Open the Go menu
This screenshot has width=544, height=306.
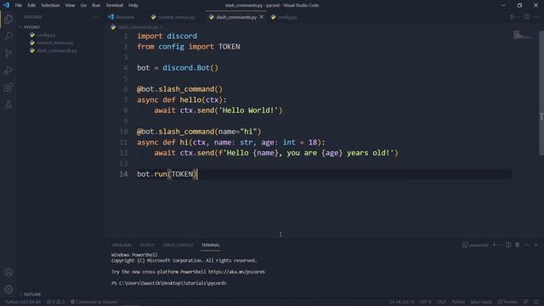pyautogui.click(x=83, y=5)
